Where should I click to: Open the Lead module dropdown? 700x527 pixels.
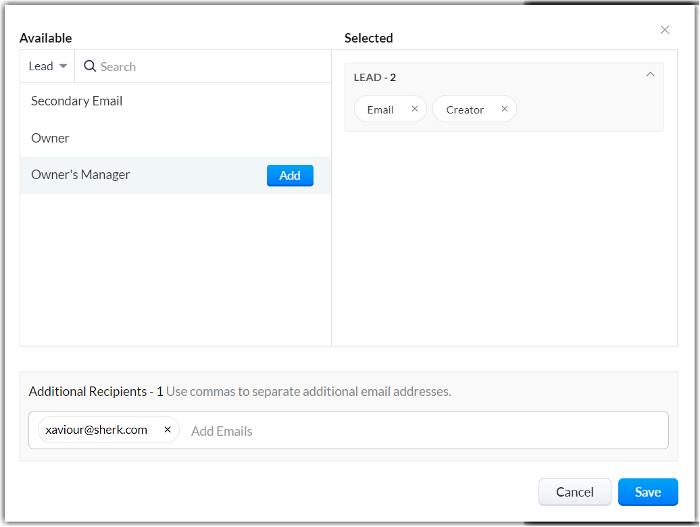click(47, 66)
